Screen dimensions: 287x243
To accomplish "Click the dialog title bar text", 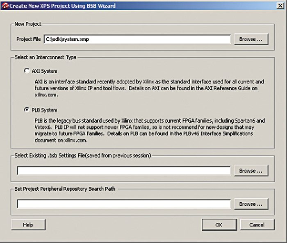I will click(62, 6).
